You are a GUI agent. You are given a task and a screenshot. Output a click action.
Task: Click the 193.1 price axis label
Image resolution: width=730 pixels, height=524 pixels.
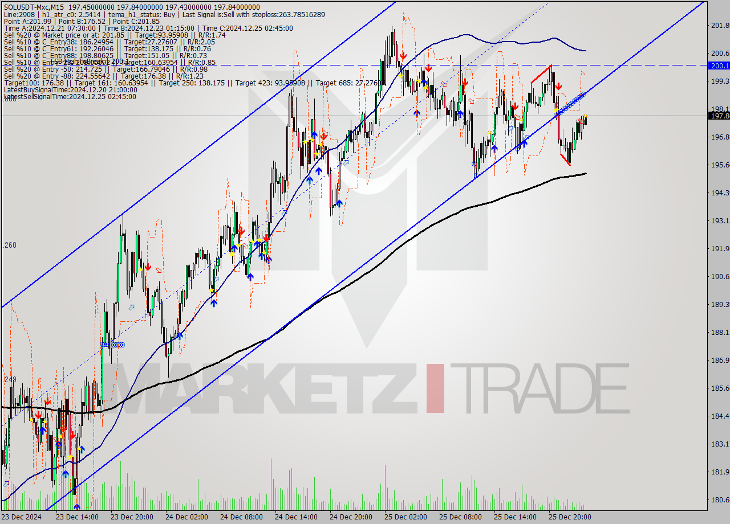click(720, 220)
